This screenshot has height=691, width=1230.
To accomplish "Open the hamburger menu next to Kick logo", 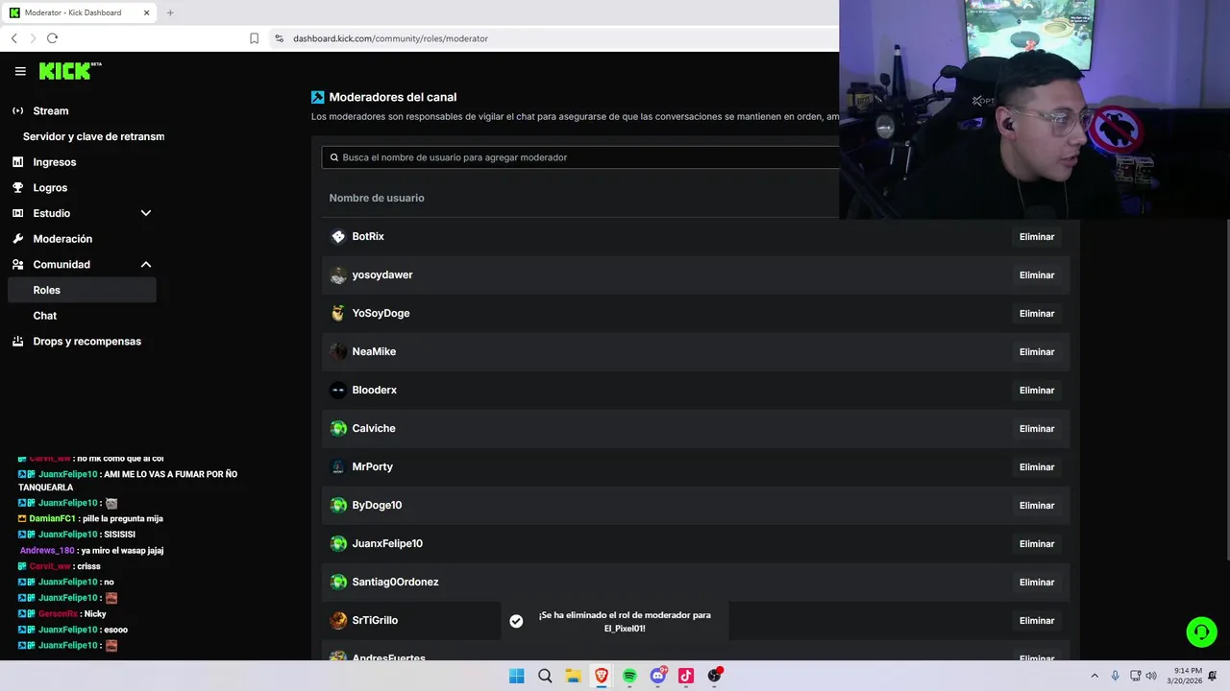I will point(20,71).
